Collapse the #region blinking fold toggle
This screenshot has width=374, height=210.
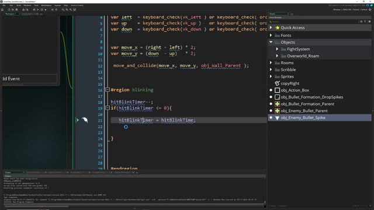[x=108, y=90]
